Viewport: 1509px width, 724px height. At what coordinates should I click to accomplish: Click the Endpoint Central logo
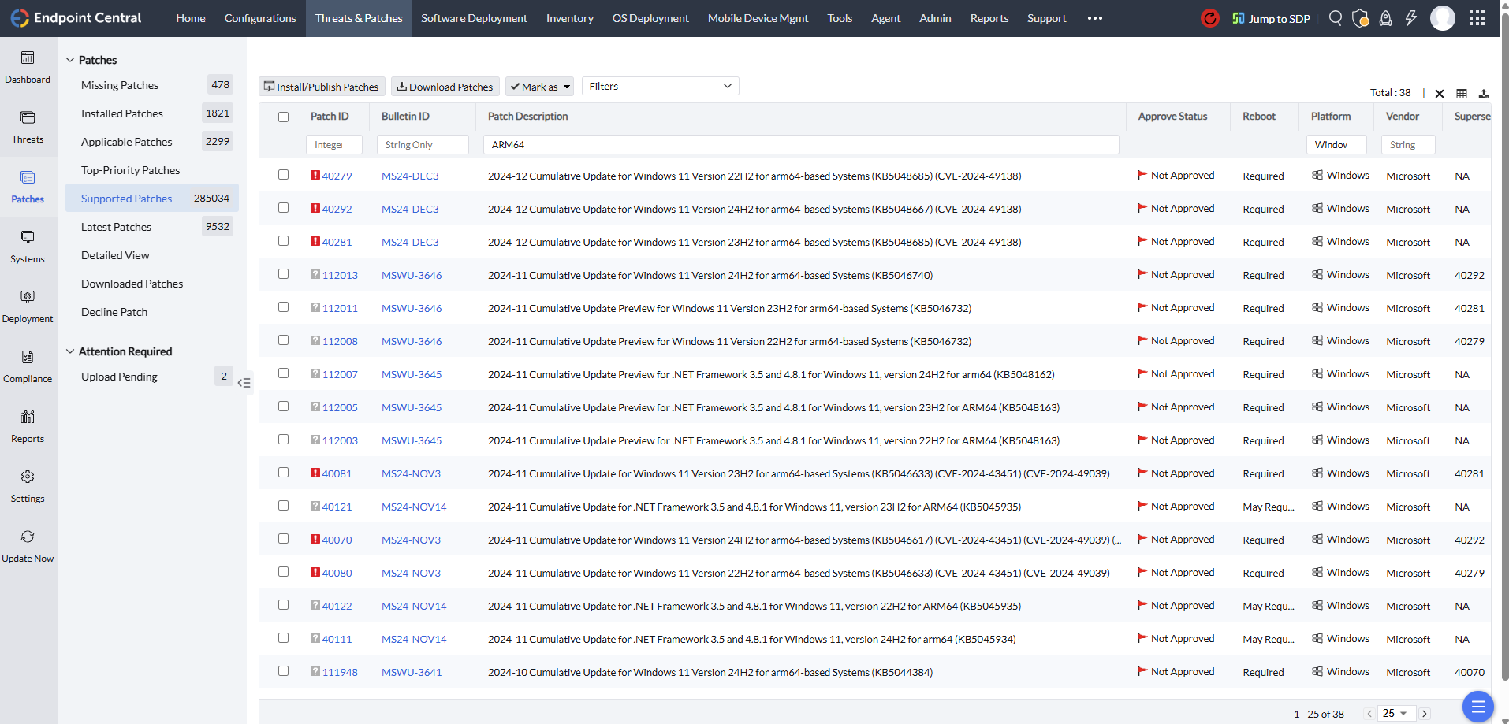click(76, 18)
